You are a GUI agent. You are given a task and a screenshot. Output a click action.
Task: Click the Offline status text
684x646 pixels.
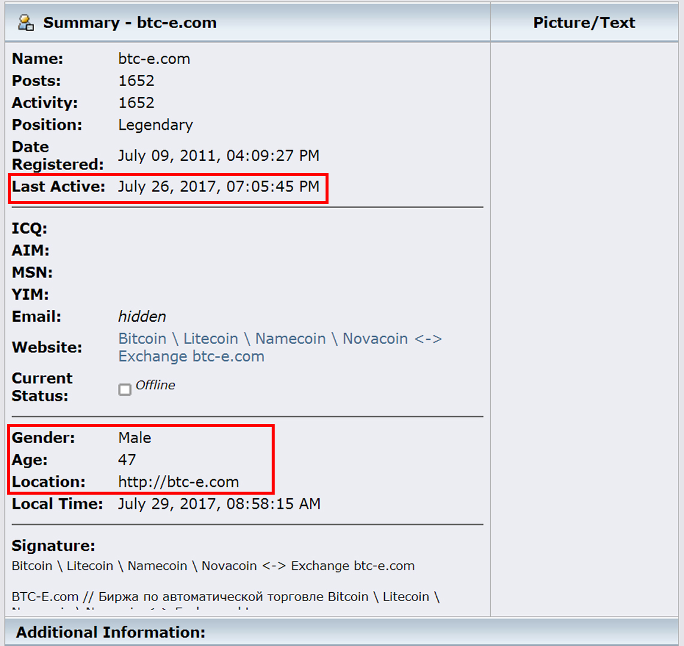pos(156,385)
